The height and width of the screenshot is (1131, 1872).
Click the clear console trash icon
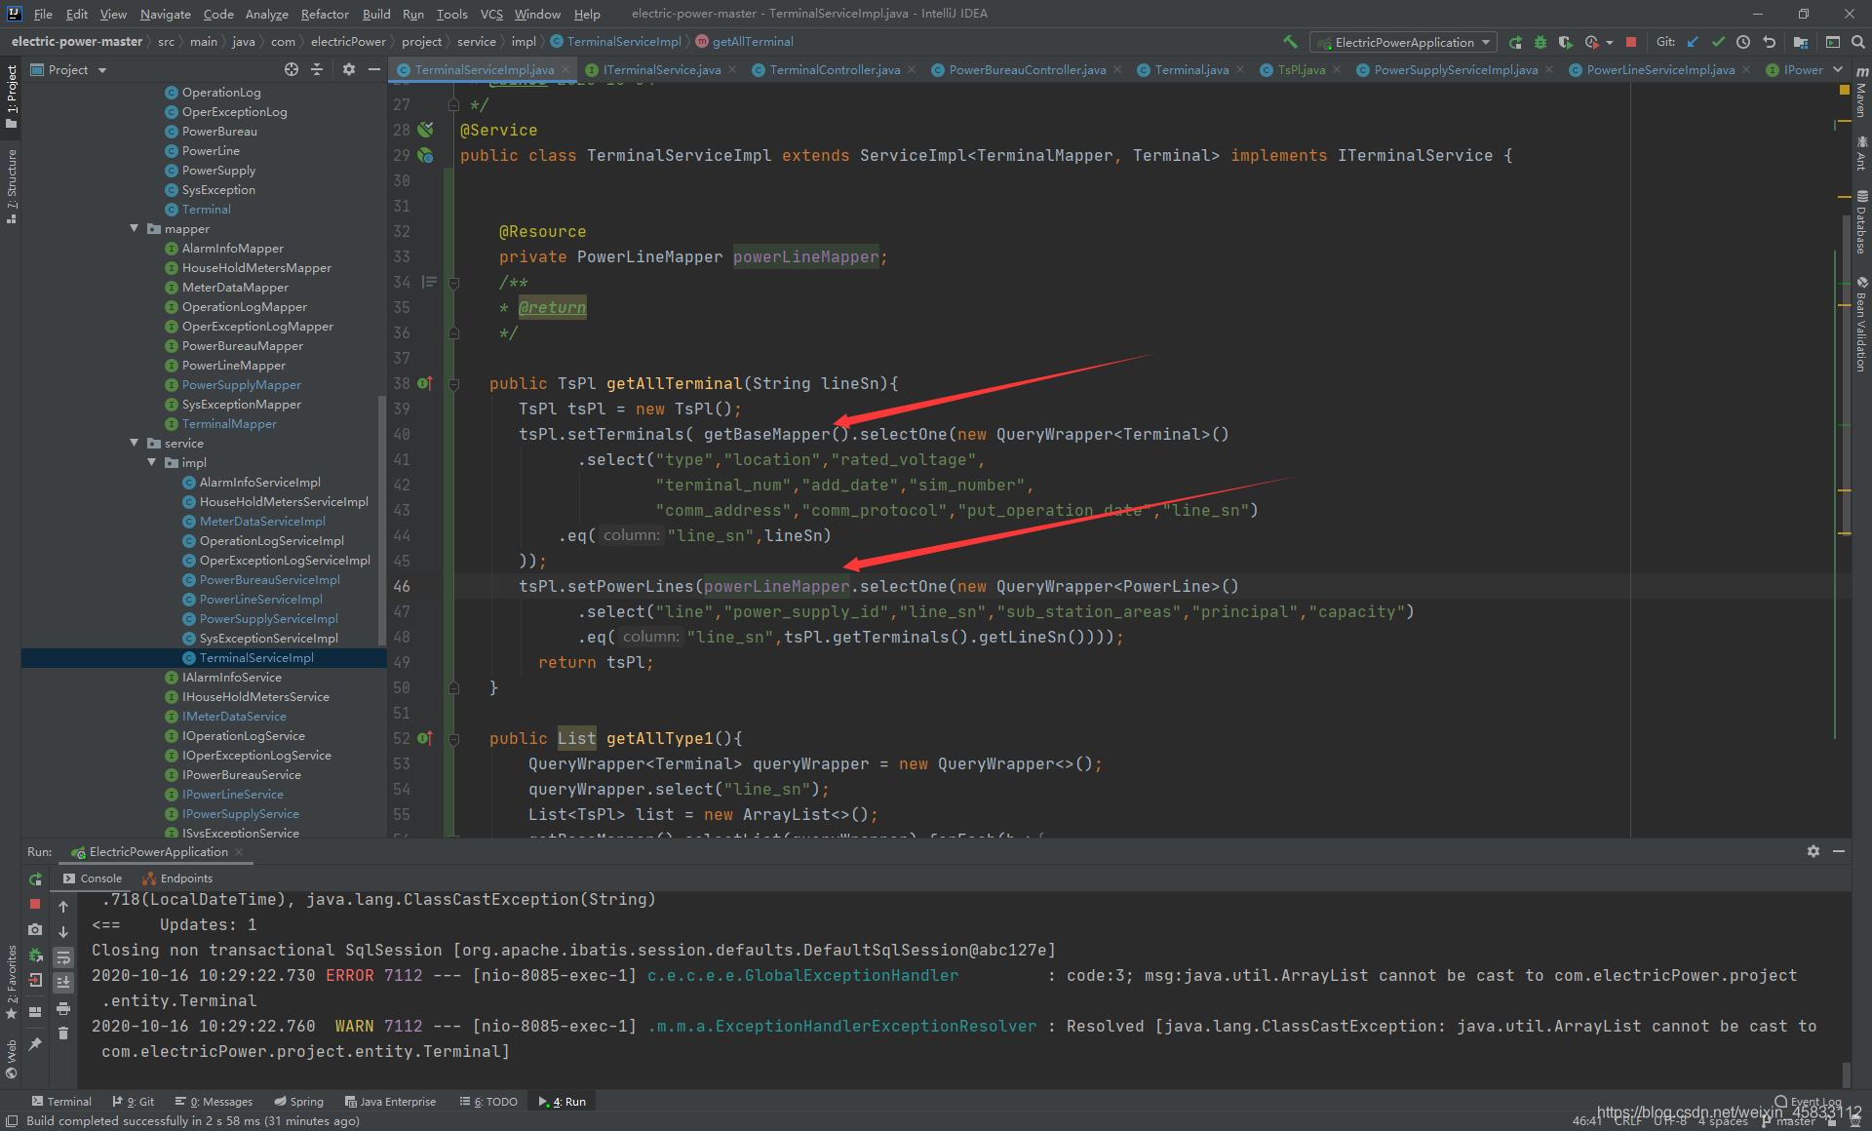63,1033
